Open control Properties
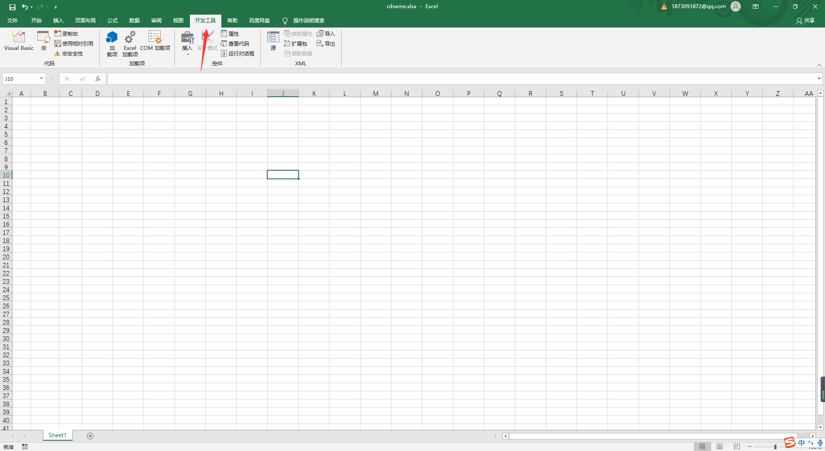825x451 pixels. (x=230, y=34)
